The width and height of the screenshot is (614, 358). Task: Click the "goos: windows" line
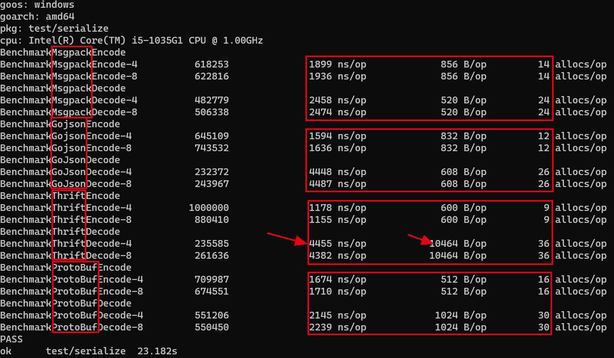[x=37, y=5]
